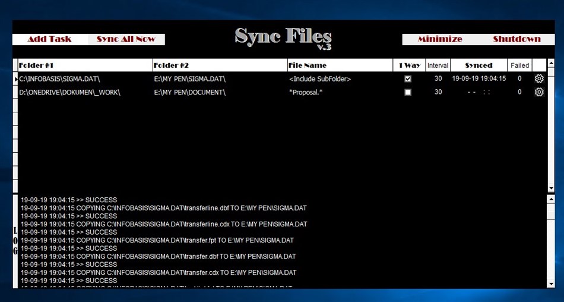Select E:\MY PEN\SIGMA.DAT\ cell
The height and width of the screenshot is (302, 564).
pyautogui.click(x=220, y=78)
